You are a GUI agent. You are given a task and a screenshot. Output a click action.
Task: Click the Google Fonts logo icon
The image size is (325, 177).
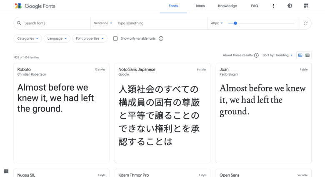click(18, 6)
